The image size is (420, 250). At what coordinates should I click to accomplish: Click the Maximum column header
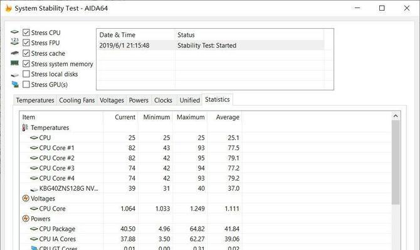point(190,117)
